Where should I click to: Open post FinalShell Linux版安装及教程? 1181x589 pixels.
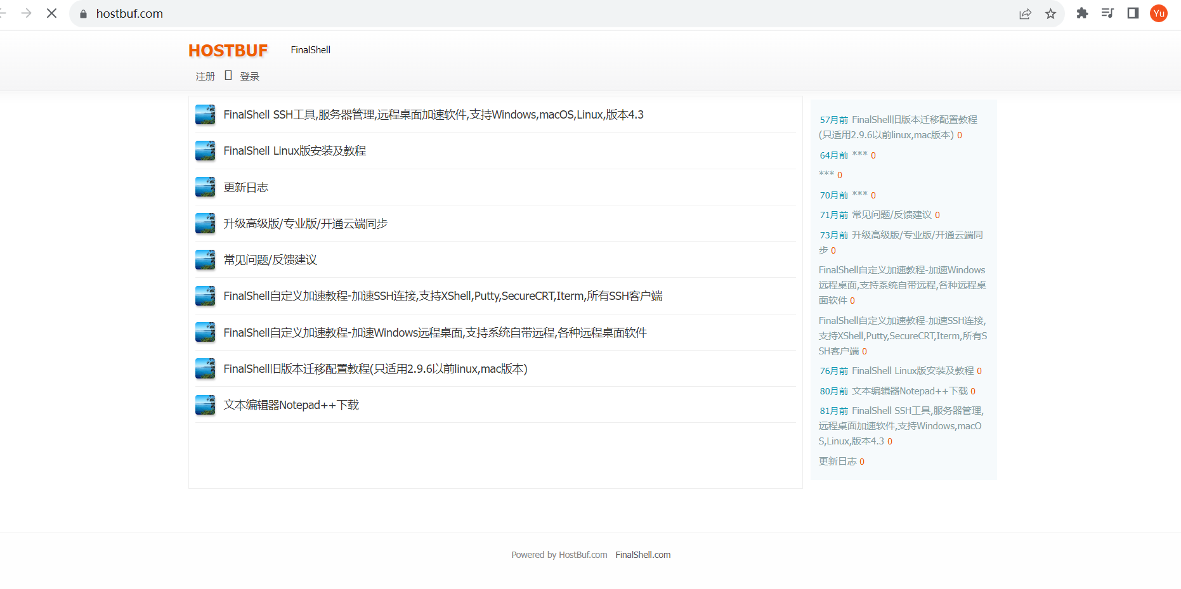click(x=295, y=151)
